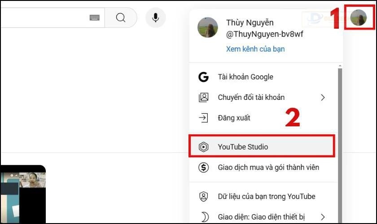Click the account menu scrollbar
This screenshot has width=377, height=224.
340,145
